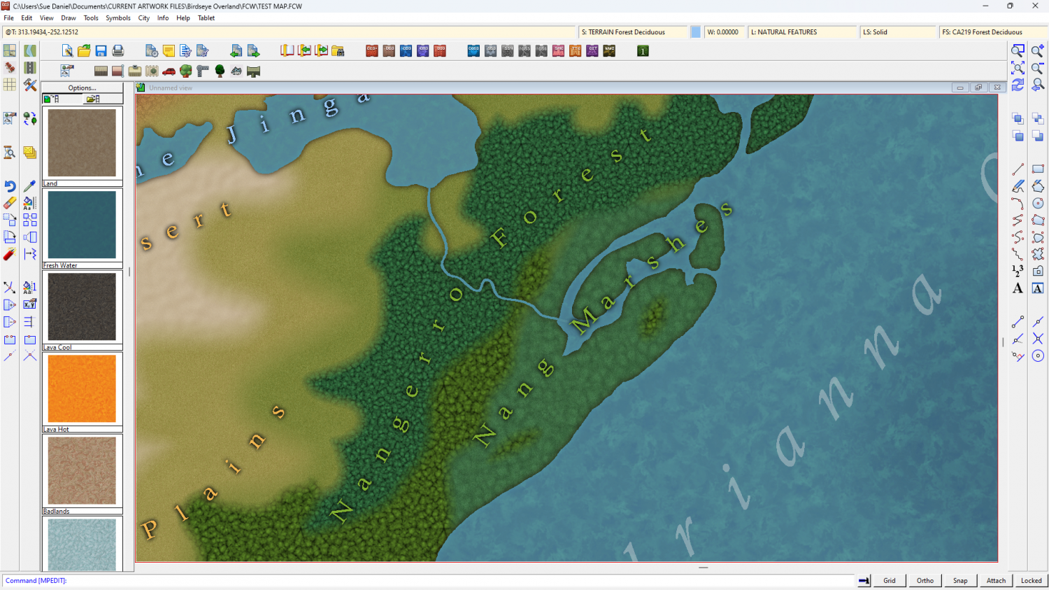Open the Info menu

click(163, 18)
